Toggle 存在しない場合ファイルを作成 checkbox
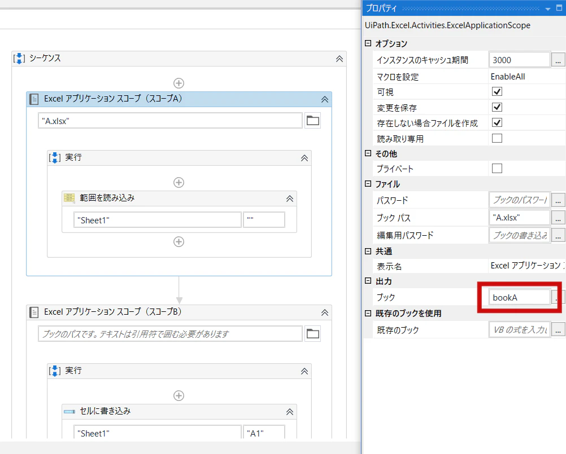The width and height of the screenshot is (566, 454). click(497, 122)
